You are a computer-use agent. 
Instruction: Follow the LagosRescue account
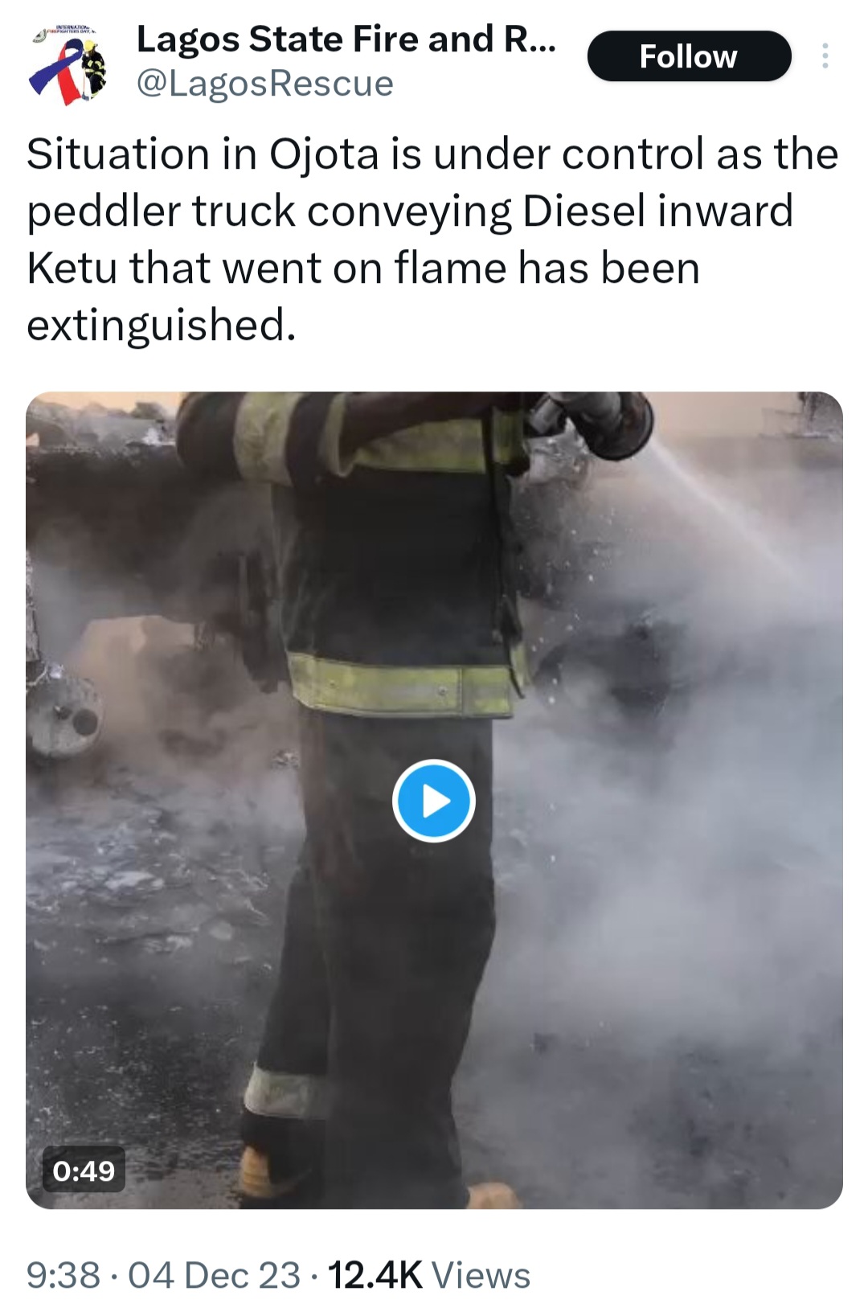click(689, 56)
